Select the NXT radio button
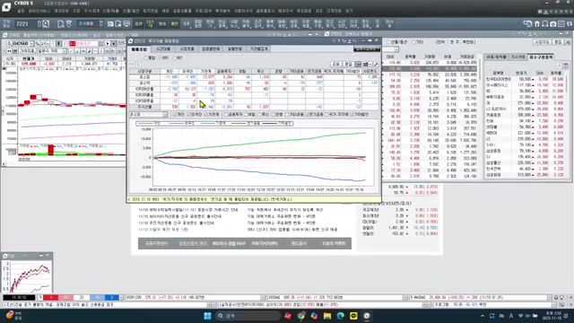Screen dimensions: 574x323 [x=175, y=57]
